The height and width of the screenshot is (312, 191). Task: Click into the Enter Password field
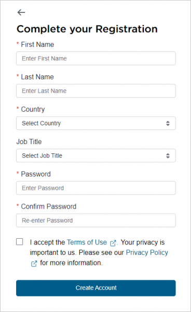click(x=96, y=188)
